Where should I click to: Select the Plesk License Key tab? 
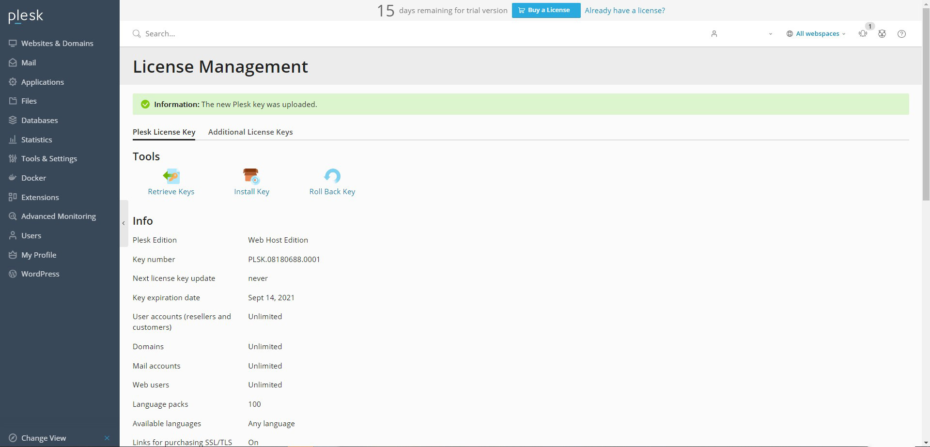tap(164, 132)
